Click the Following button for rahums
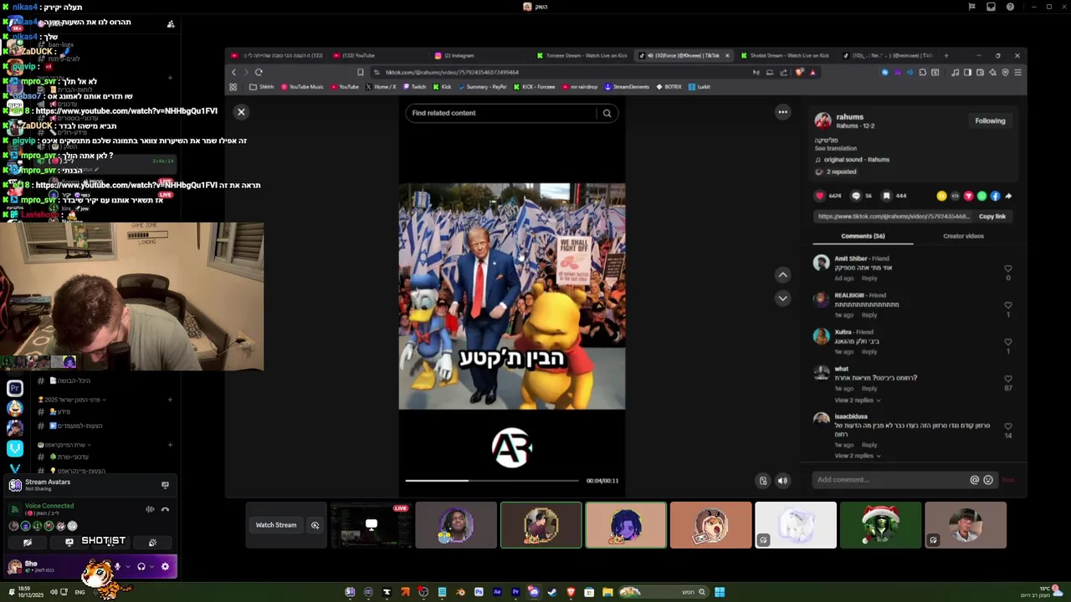1071x602 pixels. click(990, 120)
